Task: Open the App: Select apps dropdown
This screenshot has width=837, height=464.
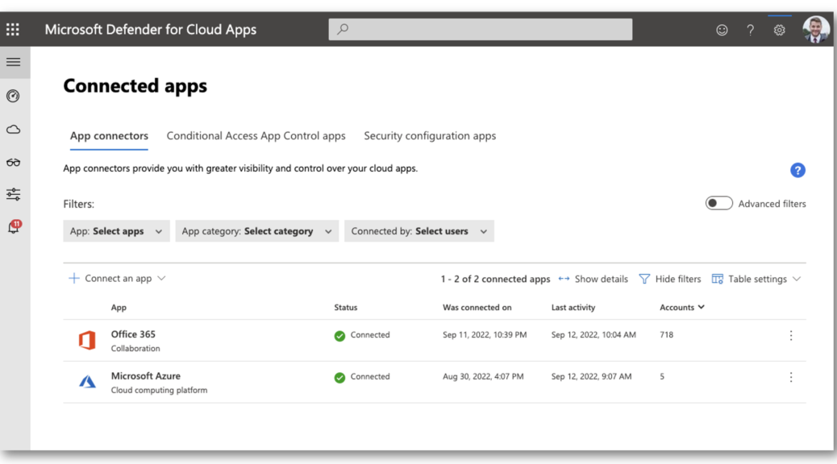Action: click(116, 231)
